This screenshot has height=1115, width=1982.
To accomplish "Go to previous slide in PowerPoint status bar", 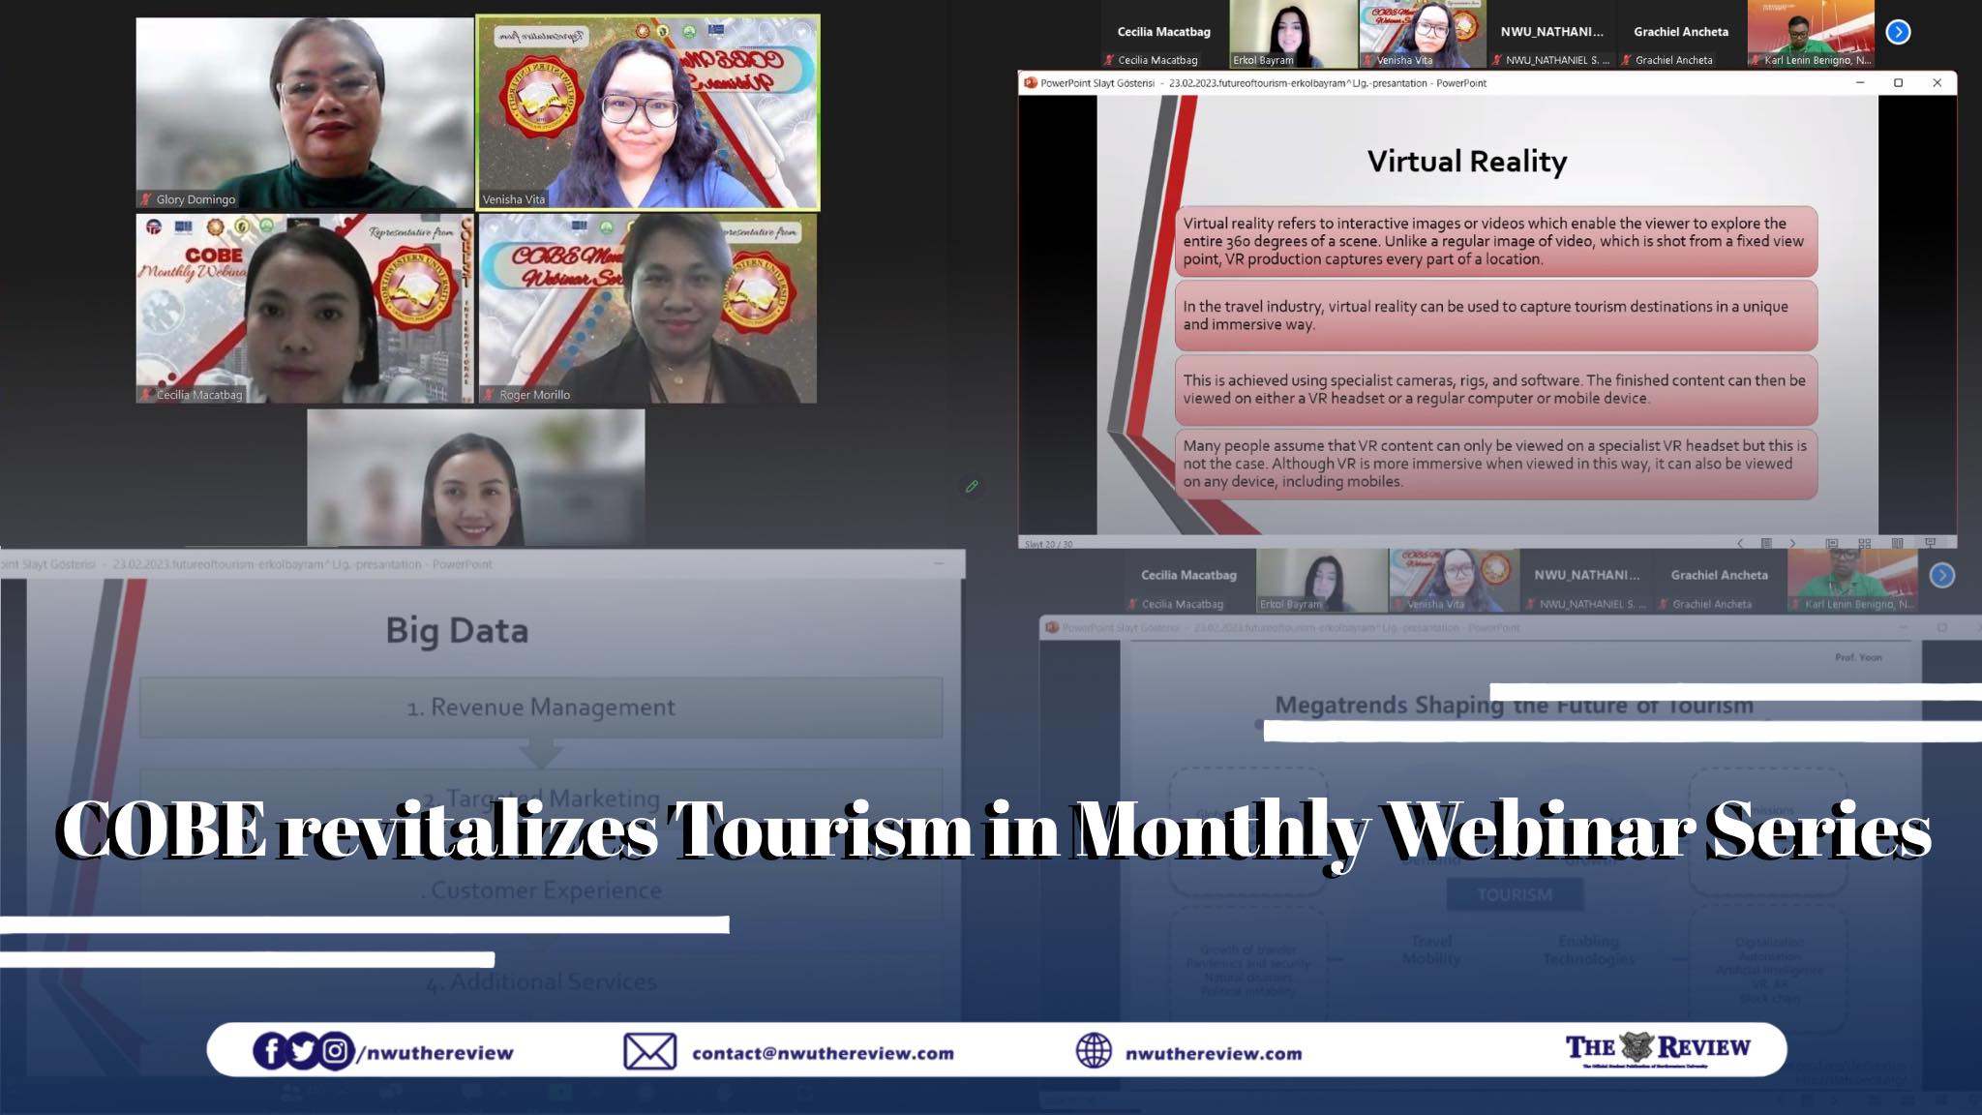I will pos(1740,543).
